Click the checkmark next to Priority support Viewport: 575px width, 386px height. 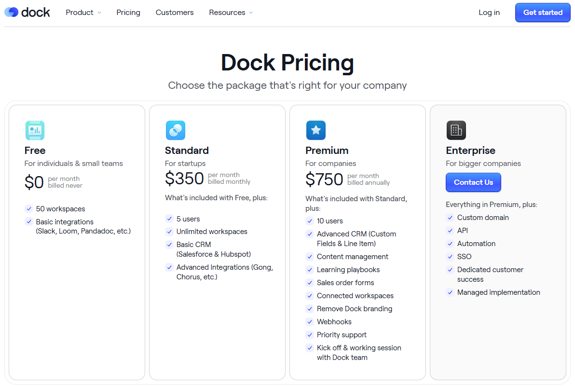pyautogui.click(x=310, y=335)
